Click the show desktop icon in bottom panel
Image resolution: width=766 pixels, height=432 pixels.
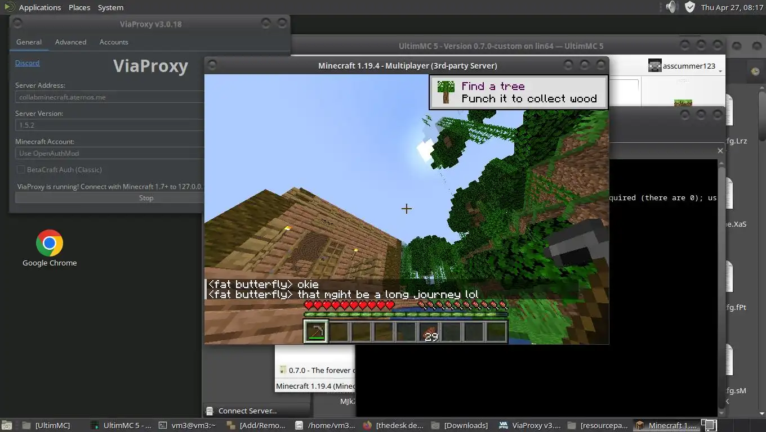pyautogui.click(x=7, y=425)
